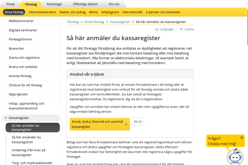Image resolution: width=248 pixels, height=165 pixels.
Task: Click the globe Language icon
Action: 157,29
